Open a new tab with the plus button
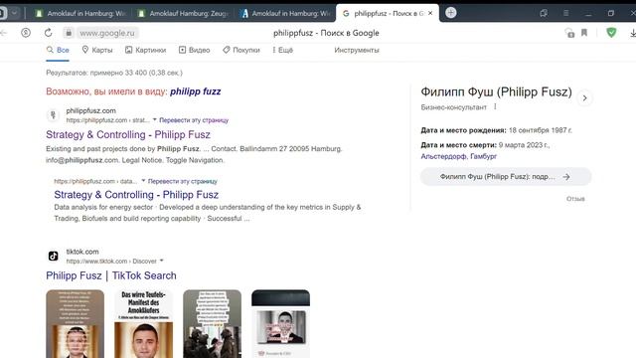The height and width of the screenshot is (358, 636). point(450,13)
